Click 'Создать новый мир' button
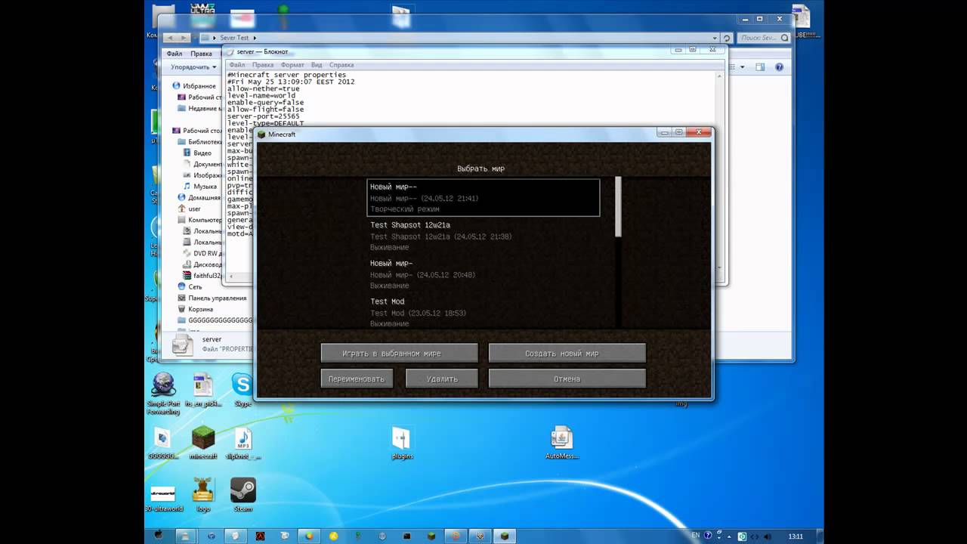967x544 pixels. click(x=567, y=353)
